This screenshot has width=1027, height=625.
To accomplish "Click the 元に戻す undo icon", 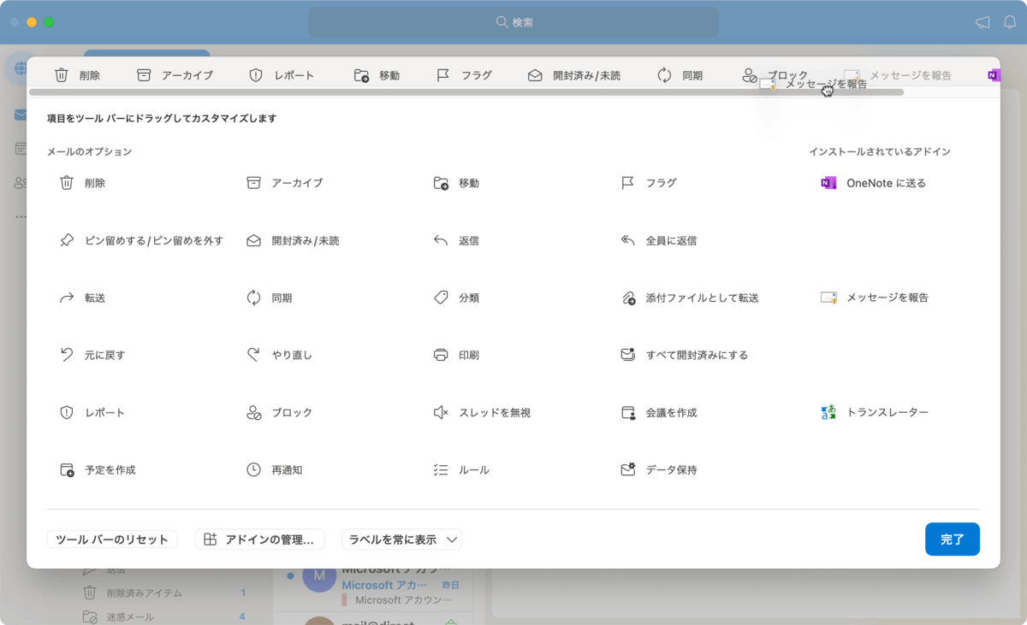I will tap(67, 355).
